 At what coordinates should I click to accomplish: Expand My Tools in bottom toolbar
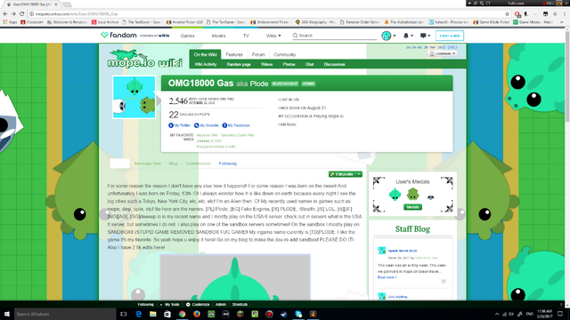[x=170, y=304]
